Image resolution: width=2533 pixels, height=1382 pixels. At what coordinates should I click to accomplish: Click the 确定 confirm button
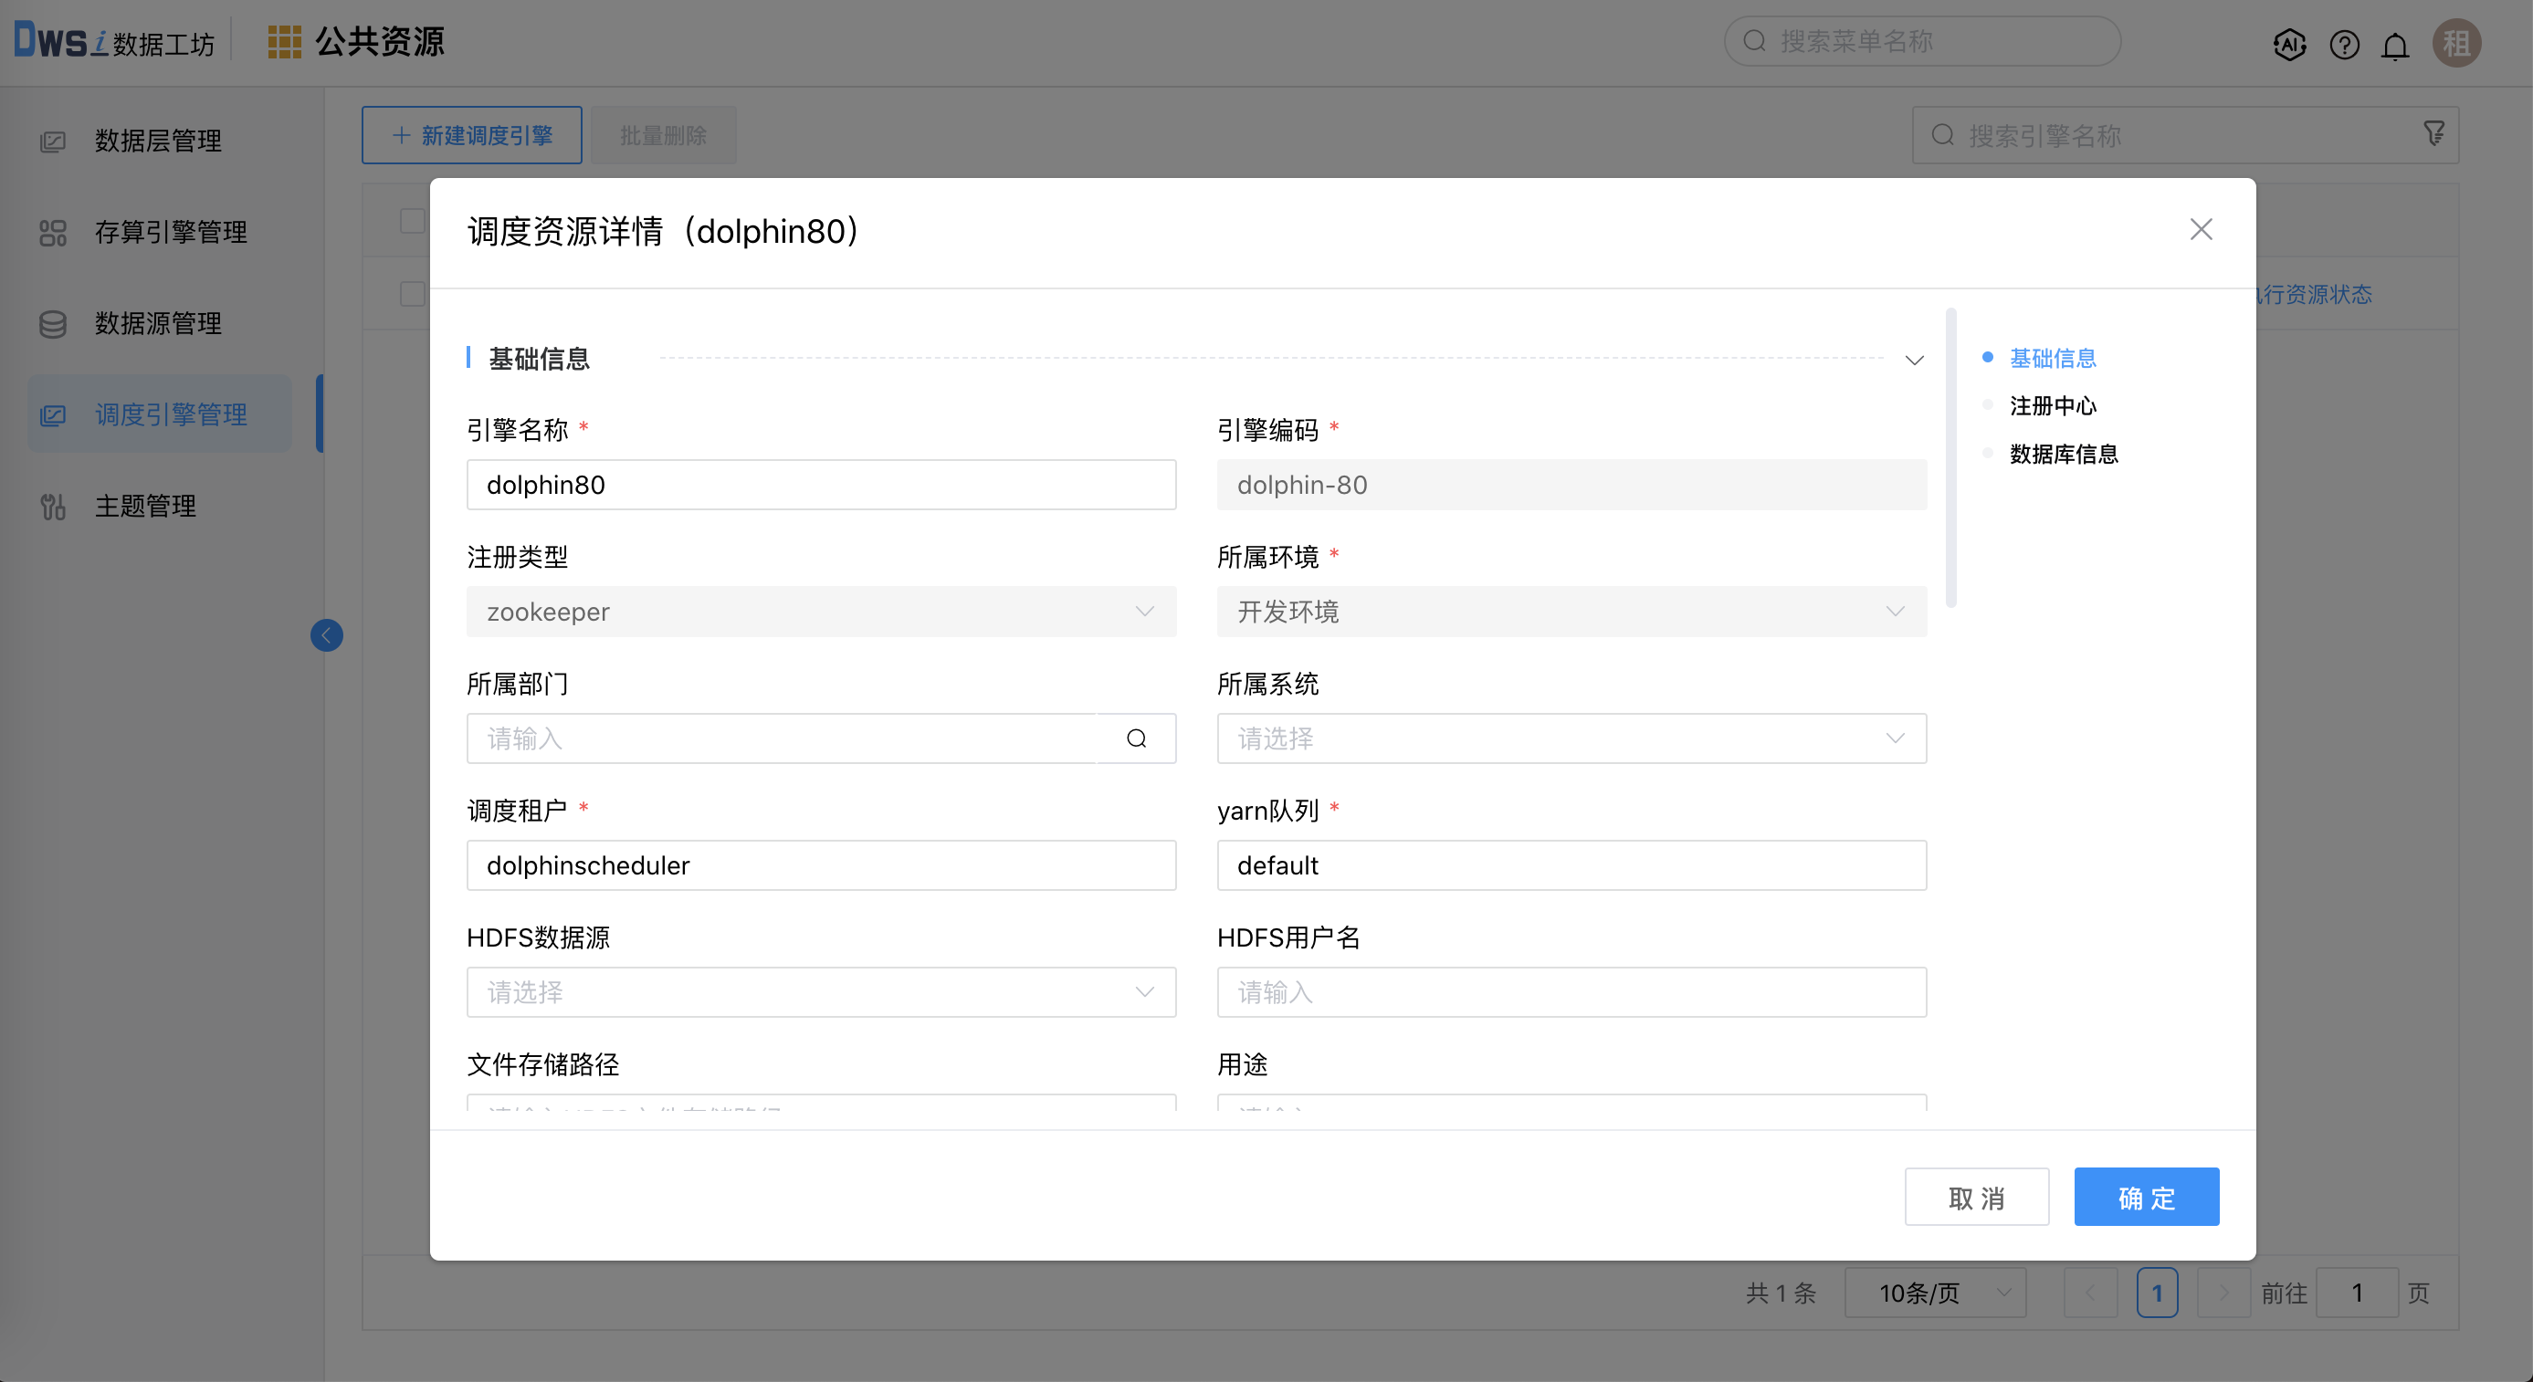click(x=2146, y=1198)
